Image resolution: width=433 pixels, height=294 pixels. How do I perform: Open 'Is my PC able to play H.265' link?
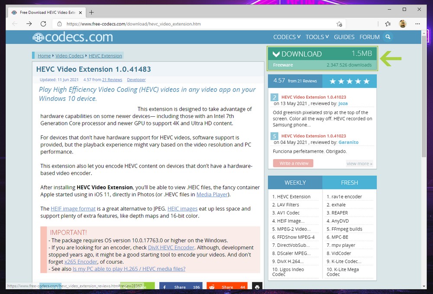click(x=129, y=269)
